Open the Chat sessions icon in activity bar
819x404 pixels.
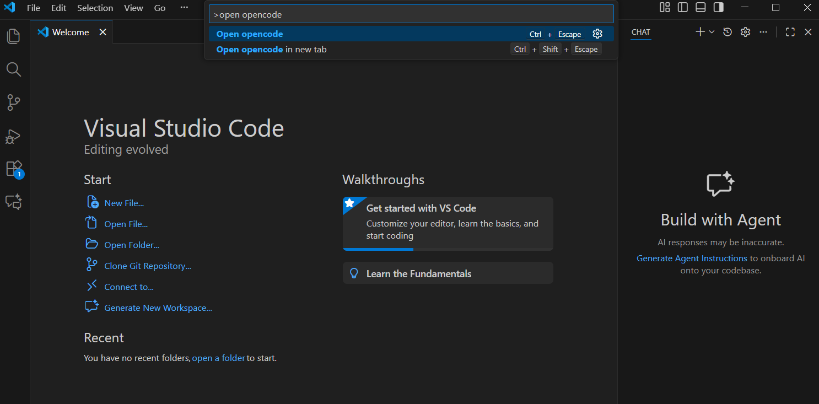pos(13,202)
